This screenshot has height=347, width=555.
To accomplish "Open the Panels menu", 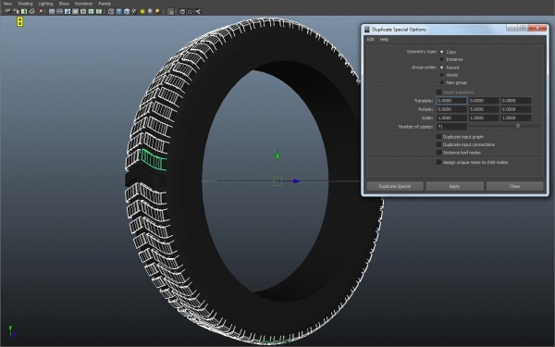I will click(105, 4).
